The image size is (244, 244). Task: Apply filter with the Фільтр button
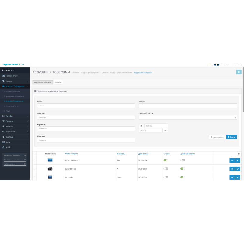(x=231, y=137)
